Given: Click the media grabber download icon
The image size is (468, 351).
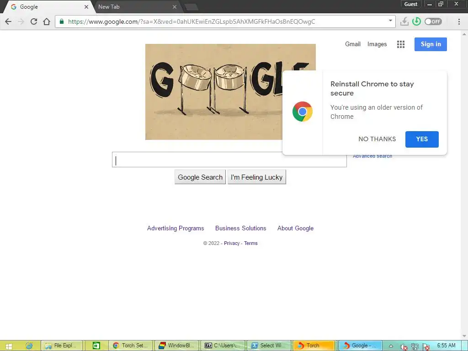Looking at the screenshot, I should [x=404, y=21].
